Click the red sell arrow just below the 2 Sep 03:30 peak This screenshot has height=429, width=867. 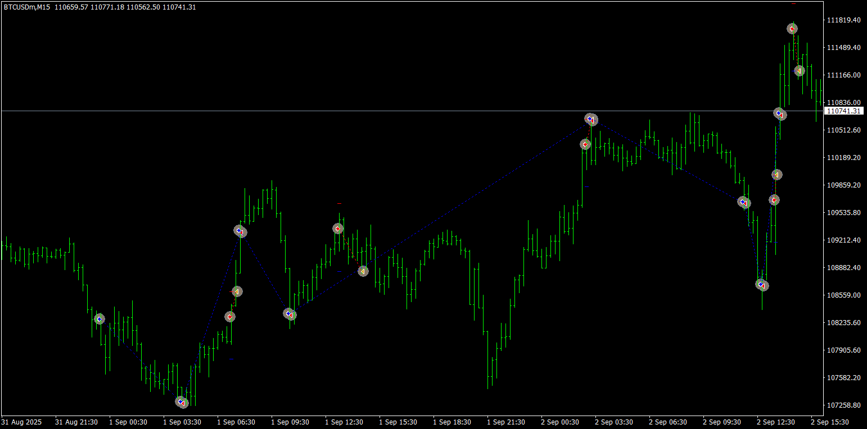pos(585,144)
